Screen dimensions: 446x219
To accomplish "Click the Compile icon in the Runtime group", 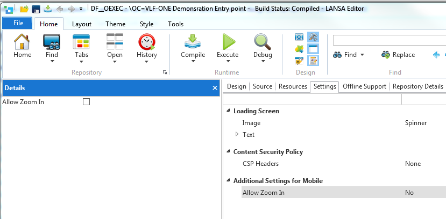I will pyautogui.click(x=193, y=42).
